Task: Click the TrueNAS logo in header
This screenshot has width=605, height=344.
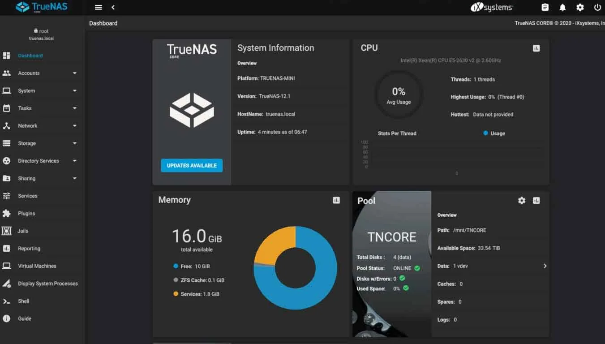Action: [42, 7]
